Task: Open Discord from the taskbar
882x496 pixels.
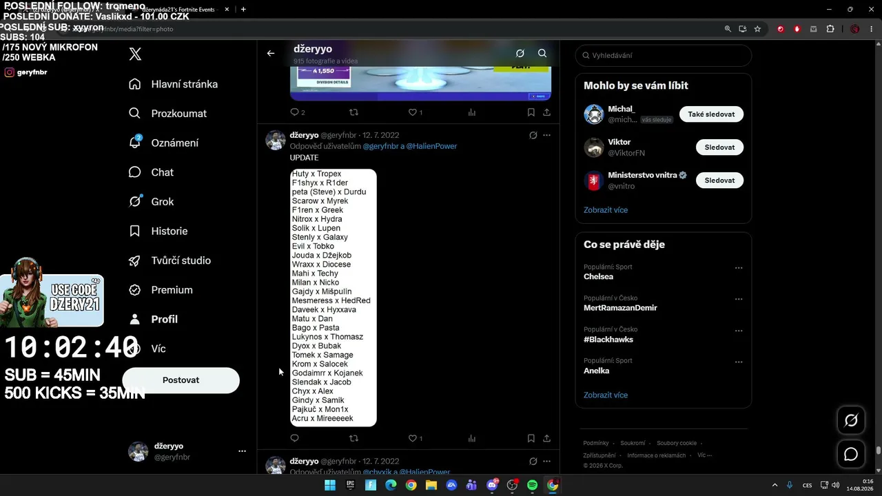Action: coord(492,485)
